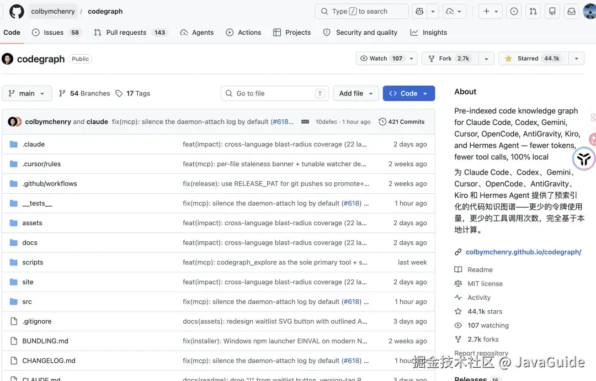View the 54 Branches link
Image resolution: width=596 pixels, height=381 pixels.
85,93
